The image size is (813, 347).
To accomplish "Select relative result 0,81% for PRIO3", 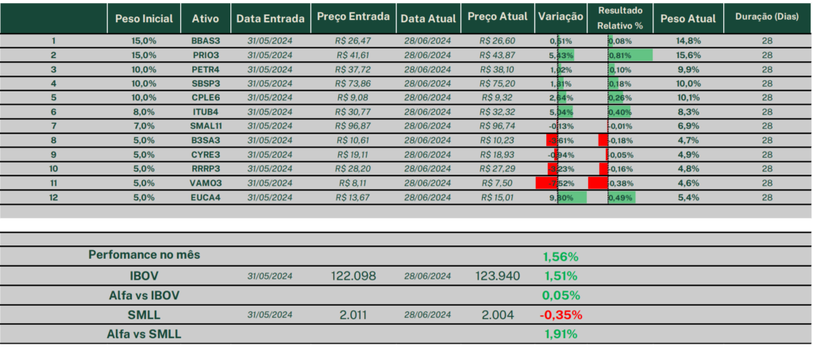I will [619, 55].
